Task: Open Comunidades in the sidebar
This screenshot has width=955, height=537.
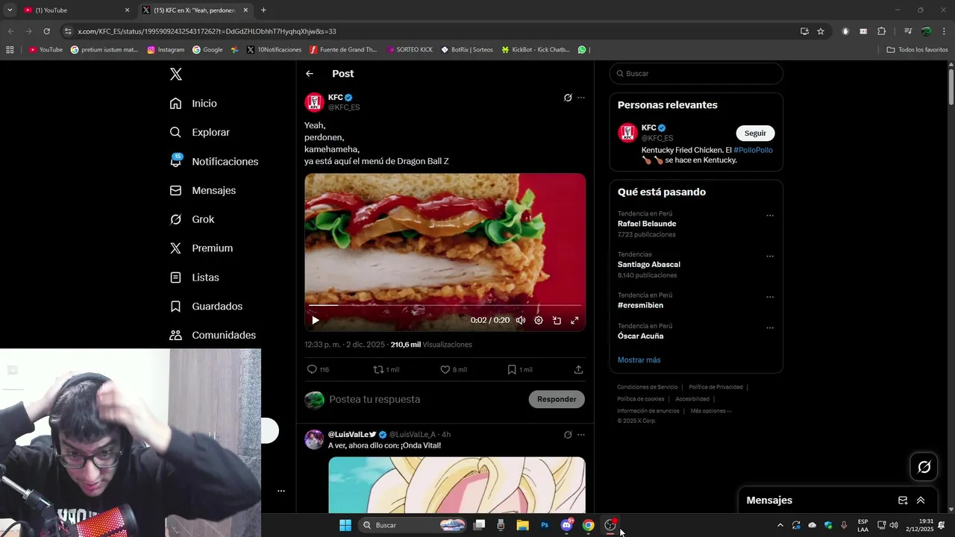Action: click(213, 336)
